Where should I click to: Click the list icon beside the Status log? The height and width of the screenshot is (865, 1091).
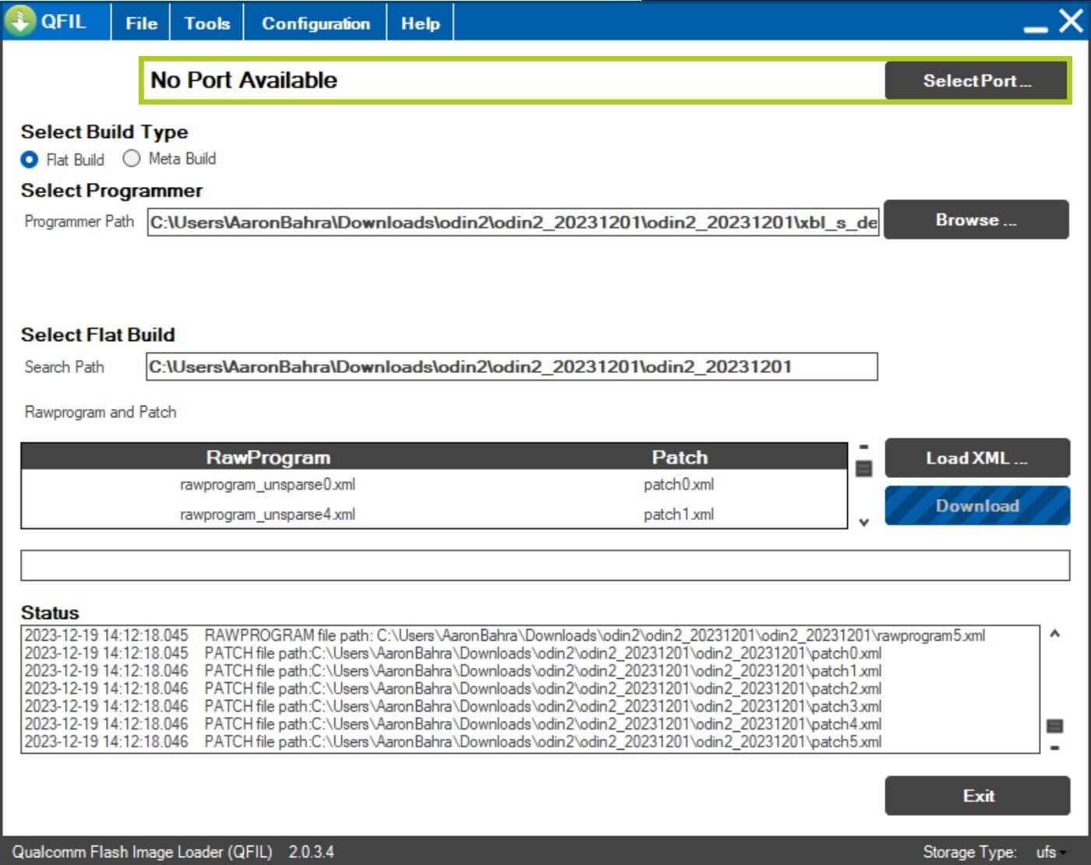tap(1054, 726)
